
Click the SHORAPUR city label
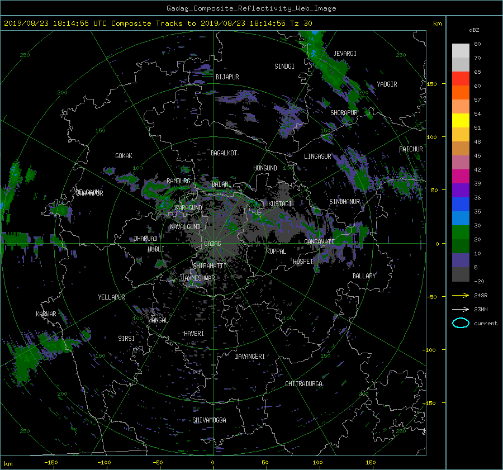pyautogui.click(x=344, y=113)
